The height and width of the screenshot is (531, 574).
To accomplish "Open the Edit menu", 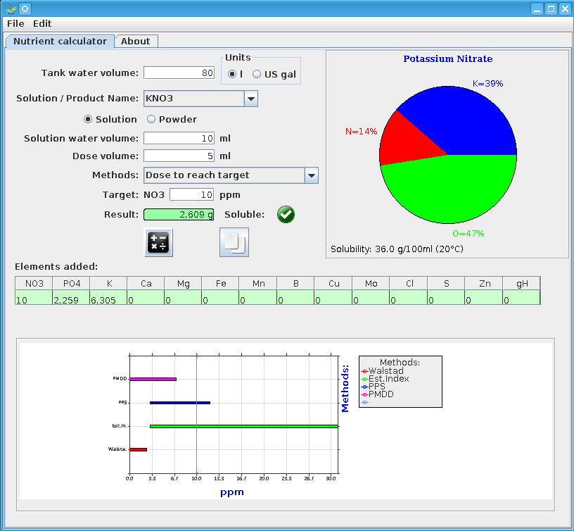I will (42, 23).
